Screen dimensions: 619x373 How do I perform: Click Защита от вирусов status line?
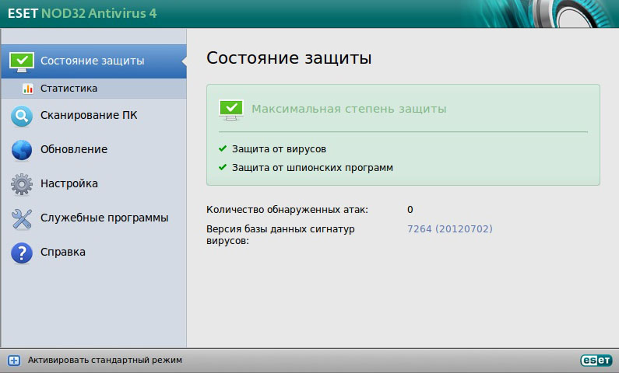pyautogui.click(x=279, y=149)
